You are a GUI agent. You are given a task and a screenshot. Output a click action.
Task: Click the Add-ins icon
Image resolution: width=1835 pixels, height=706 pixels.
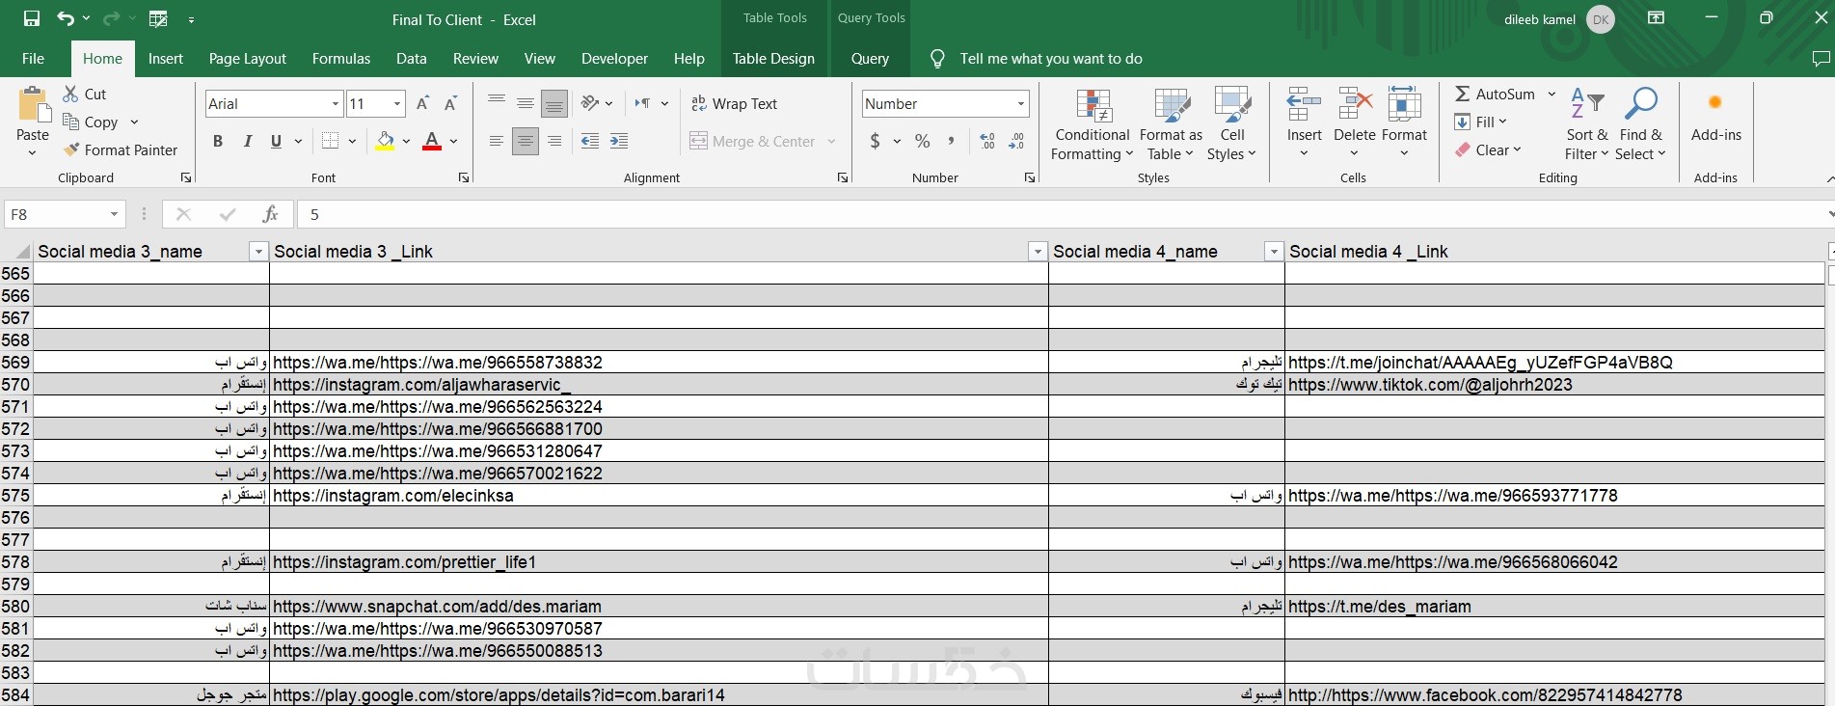(x=1715, y=103)
